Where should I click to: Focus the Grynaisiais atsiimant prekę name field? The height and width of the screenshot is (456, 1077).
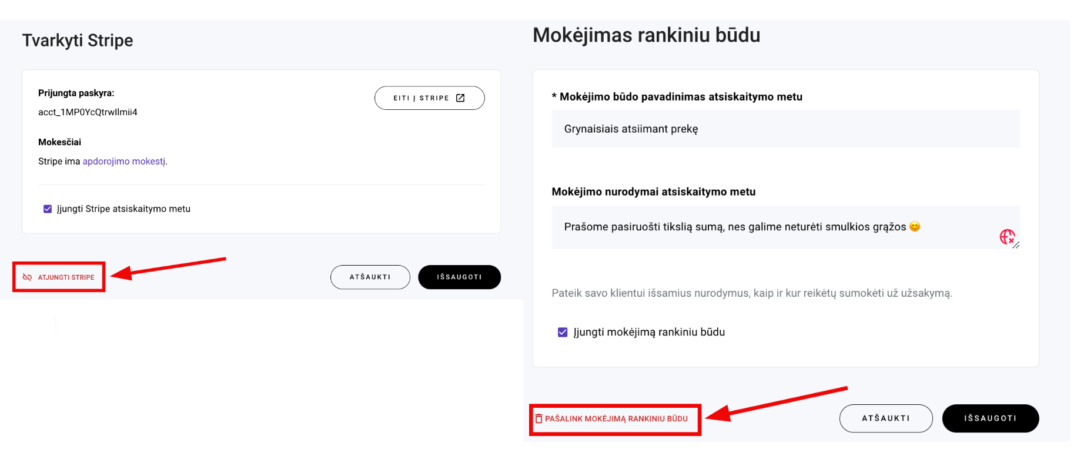785,129
